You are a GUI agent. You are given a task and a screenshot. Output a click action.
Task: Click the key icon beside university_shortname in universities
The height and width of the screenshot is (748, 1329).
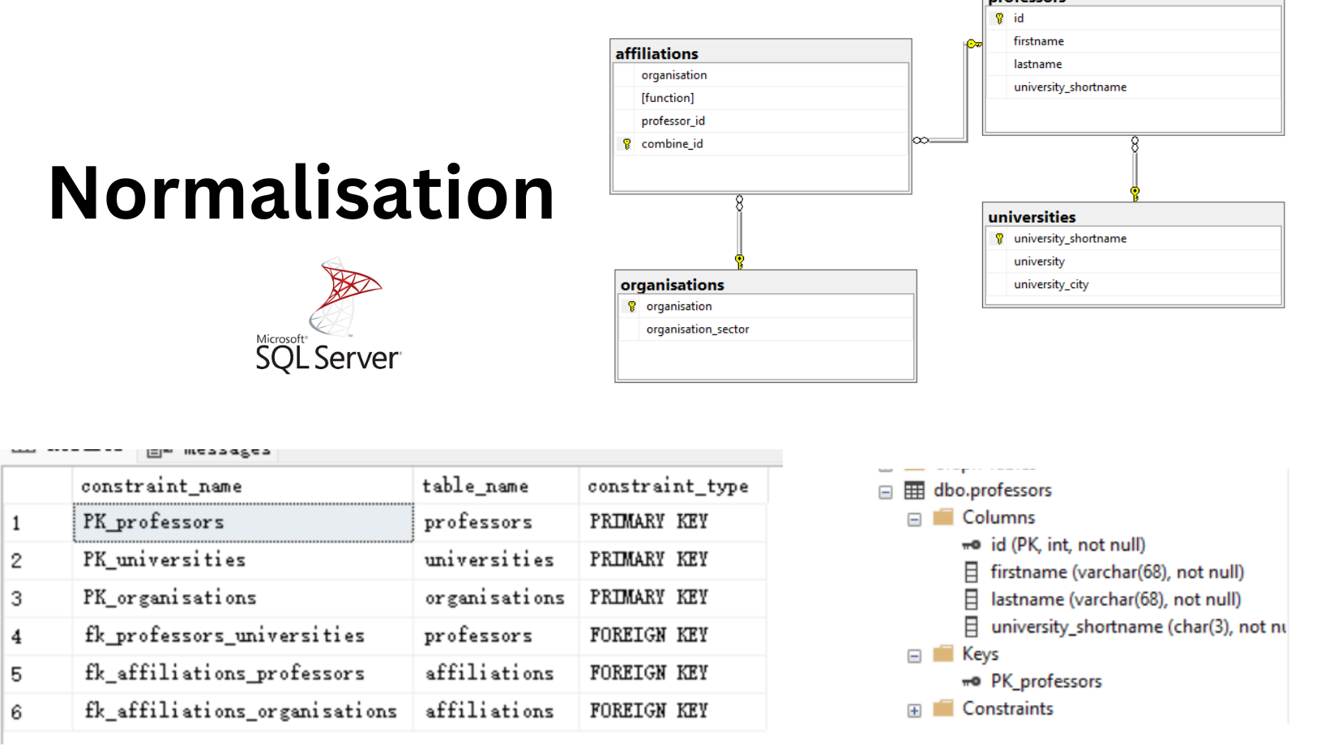(x=999, y=239)
